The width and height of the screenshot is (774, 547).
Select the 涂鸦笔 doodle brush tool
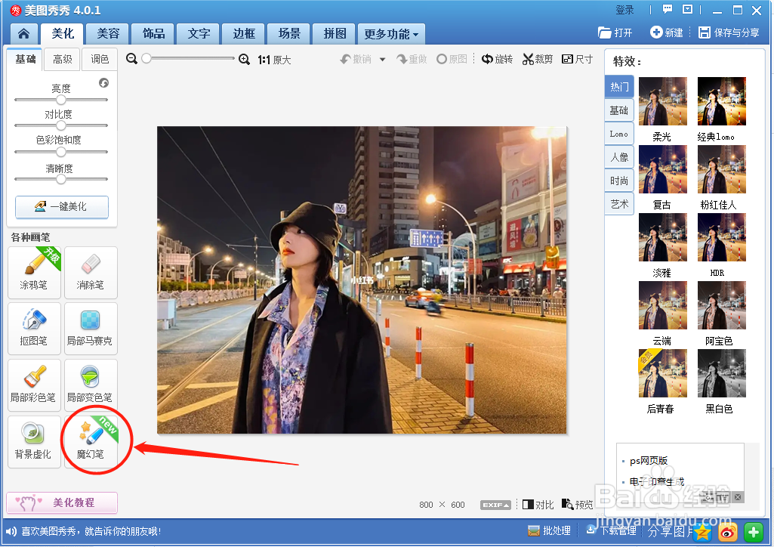coord(34,273)
